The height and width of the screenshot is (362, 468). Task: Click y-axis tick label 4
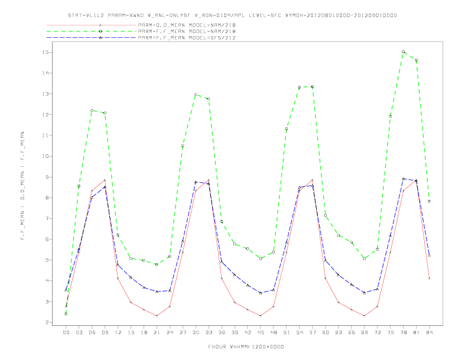pos(47,281)
